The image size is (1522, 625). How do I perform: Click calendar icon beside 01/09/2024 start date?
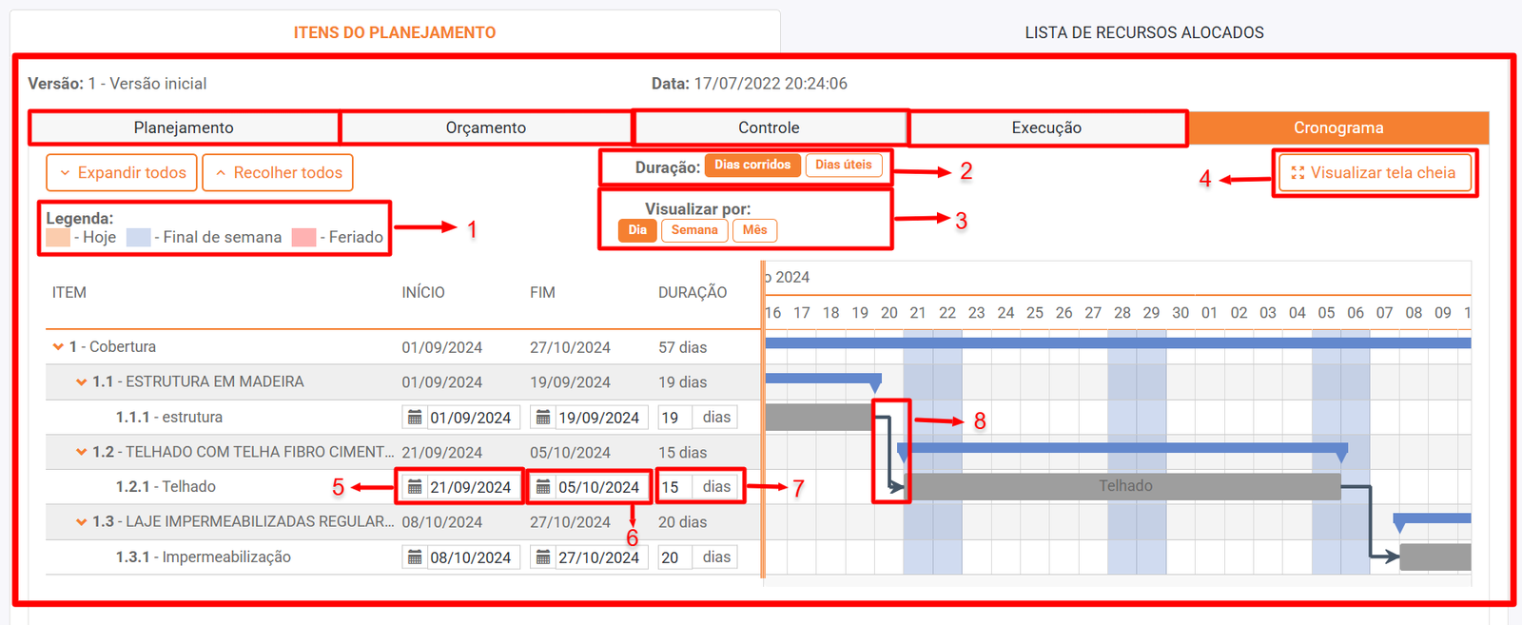pyautogui.click(x=415, y=418)
